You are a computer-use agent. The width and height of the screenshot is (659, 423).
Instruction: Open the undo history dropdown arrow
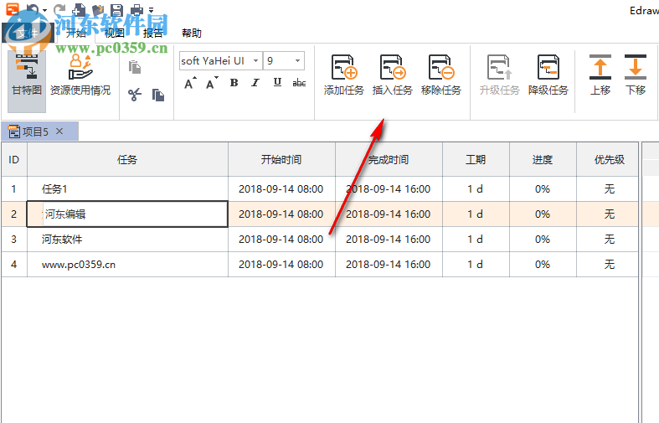(44, 10)
